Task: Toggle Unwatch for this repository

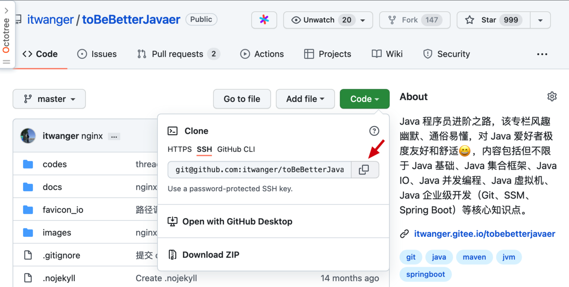Action: click(x=321, y=20)
